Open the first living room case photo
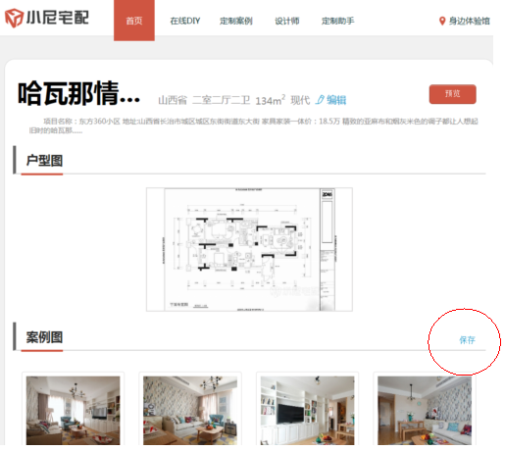The image size is (505, 451). point(73,410)
